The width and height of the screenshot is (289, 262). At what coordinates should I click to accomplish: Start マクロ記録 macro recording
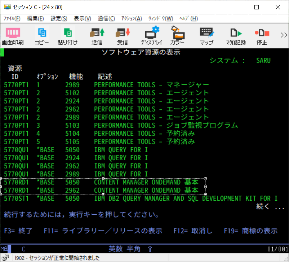click(x=236, y=36)
